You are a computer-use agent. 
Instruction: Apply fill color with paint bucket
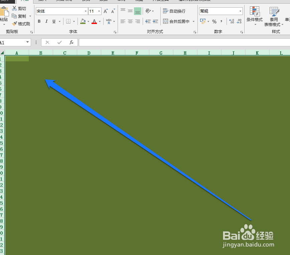click(83, 21)
